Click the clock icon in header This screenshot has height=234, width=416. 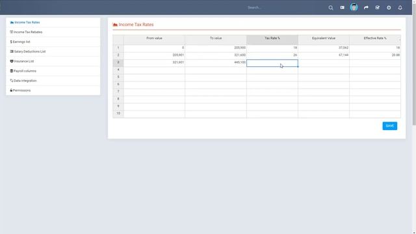[389, 8]
